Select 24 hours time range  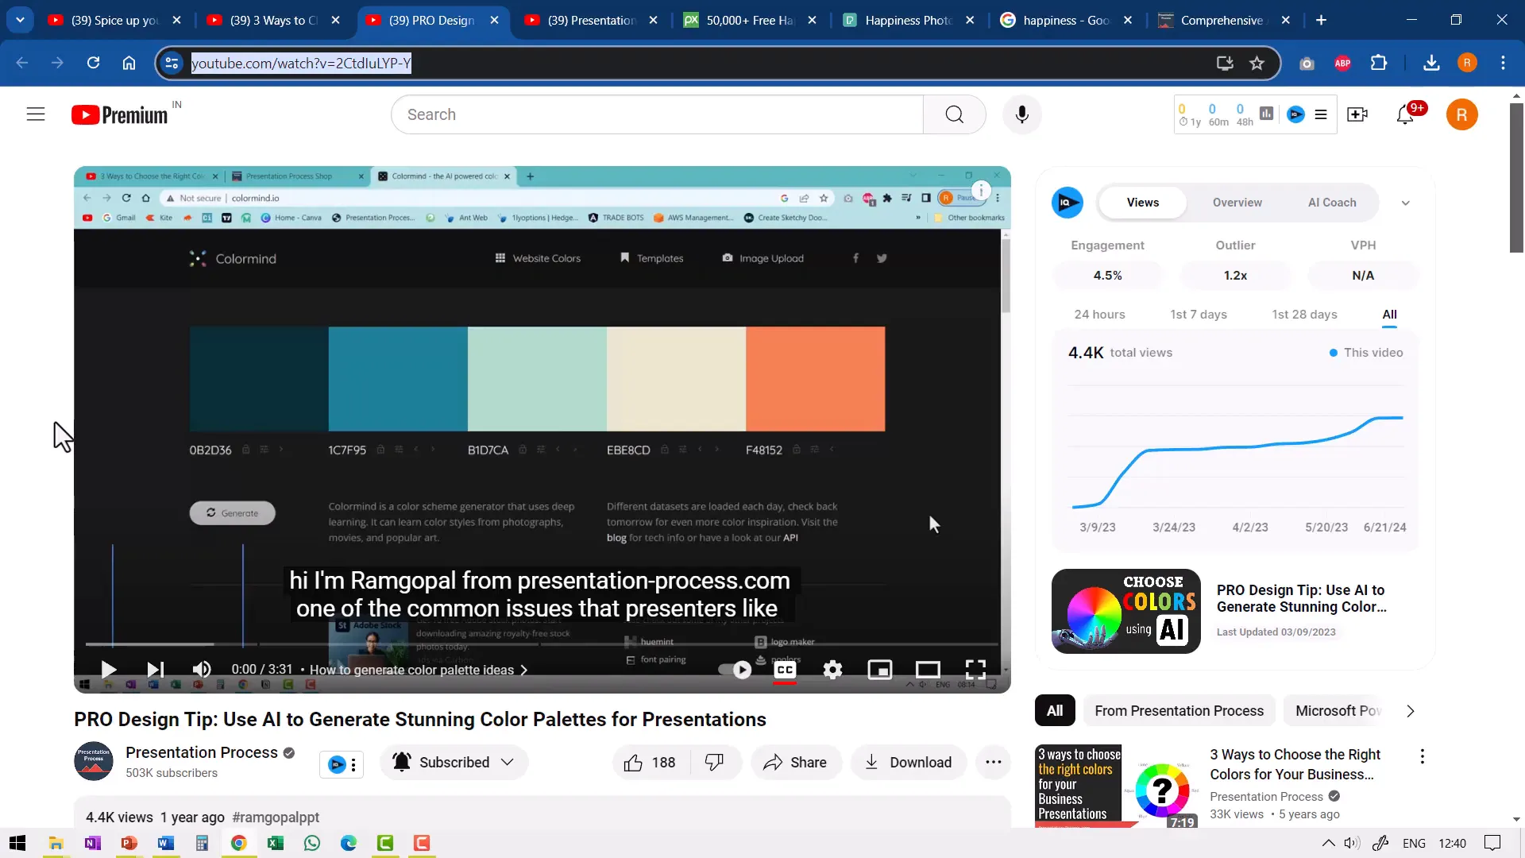coord(1099,315)
